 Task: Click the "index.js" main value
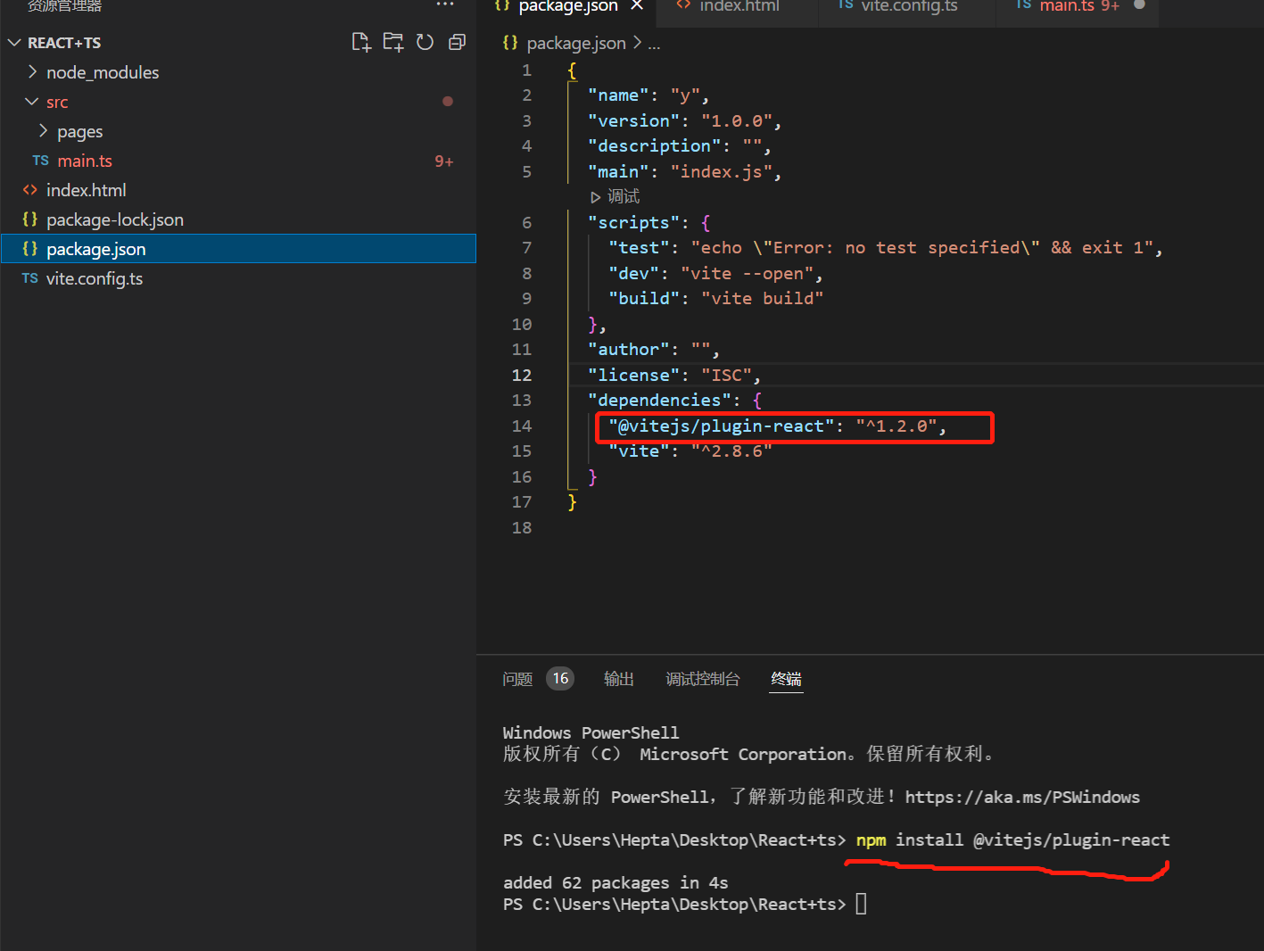click(x=721, y=171)
